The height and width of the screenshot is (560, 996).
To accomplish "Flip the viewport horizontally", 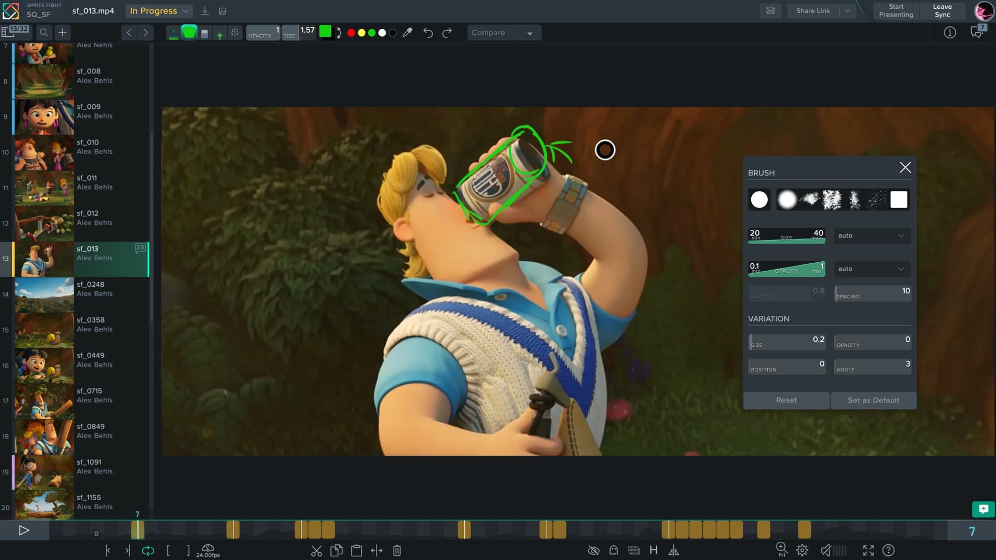I will click(674, 551).
